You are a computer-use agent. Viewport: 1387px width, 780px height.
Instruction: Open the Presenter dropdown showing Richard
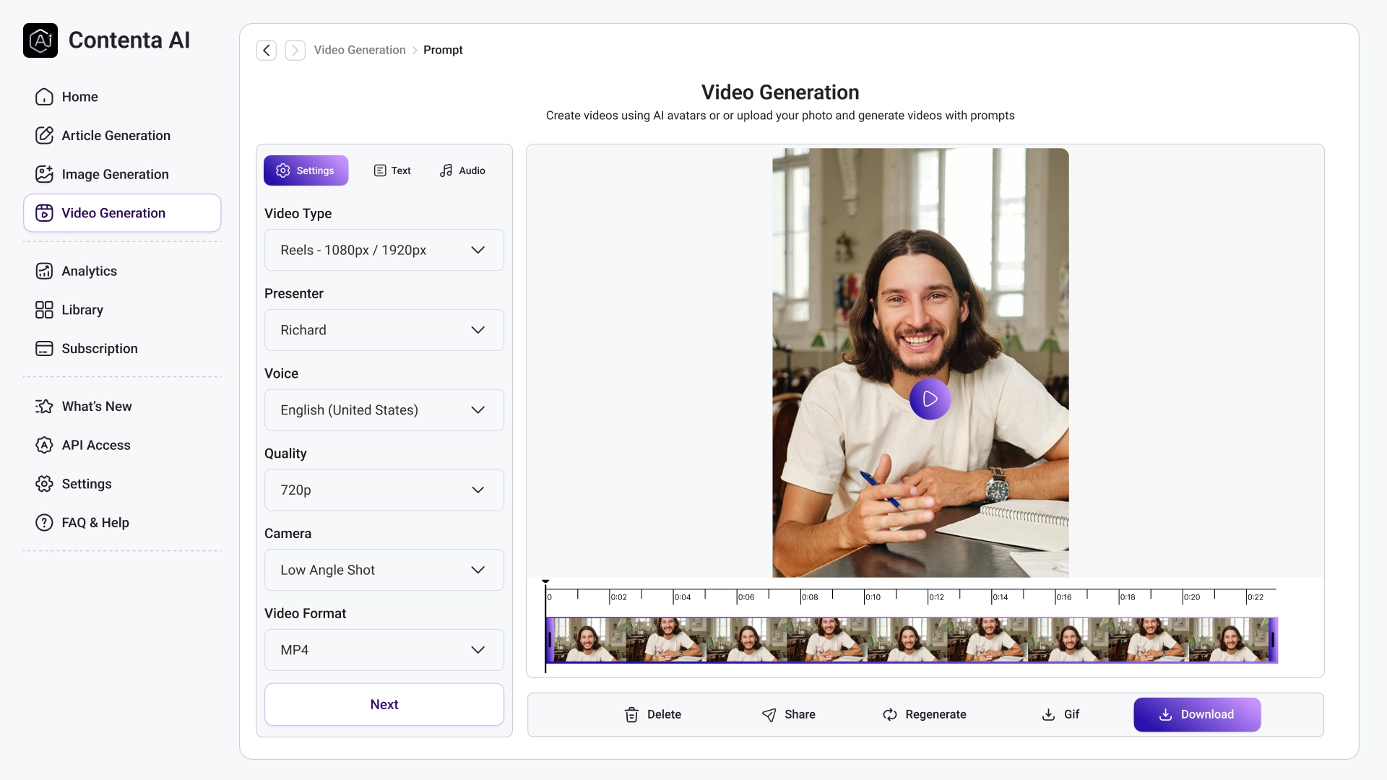[384, 330]
